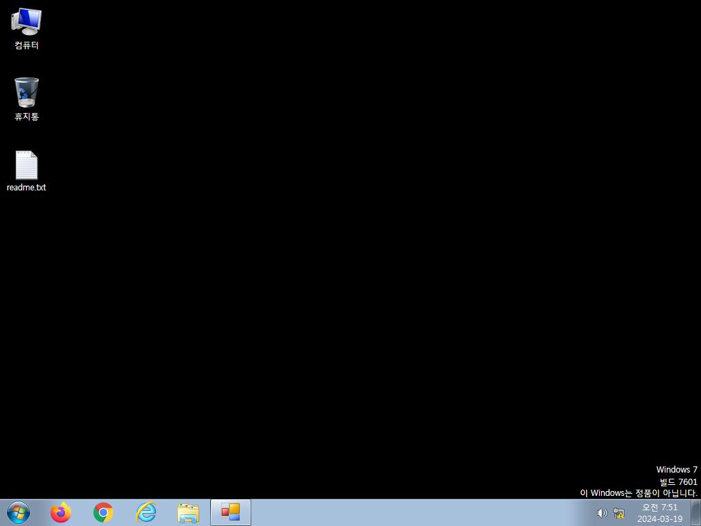Open the Windows Start menu orb
Image resolution: width=701 pixels, height=526 pixels.
point(18,512)
